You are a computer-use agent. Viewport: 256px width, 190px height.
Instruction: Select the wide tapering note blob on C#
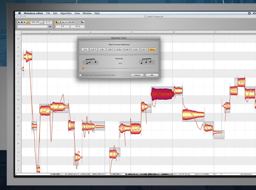(x=193, y=115)
